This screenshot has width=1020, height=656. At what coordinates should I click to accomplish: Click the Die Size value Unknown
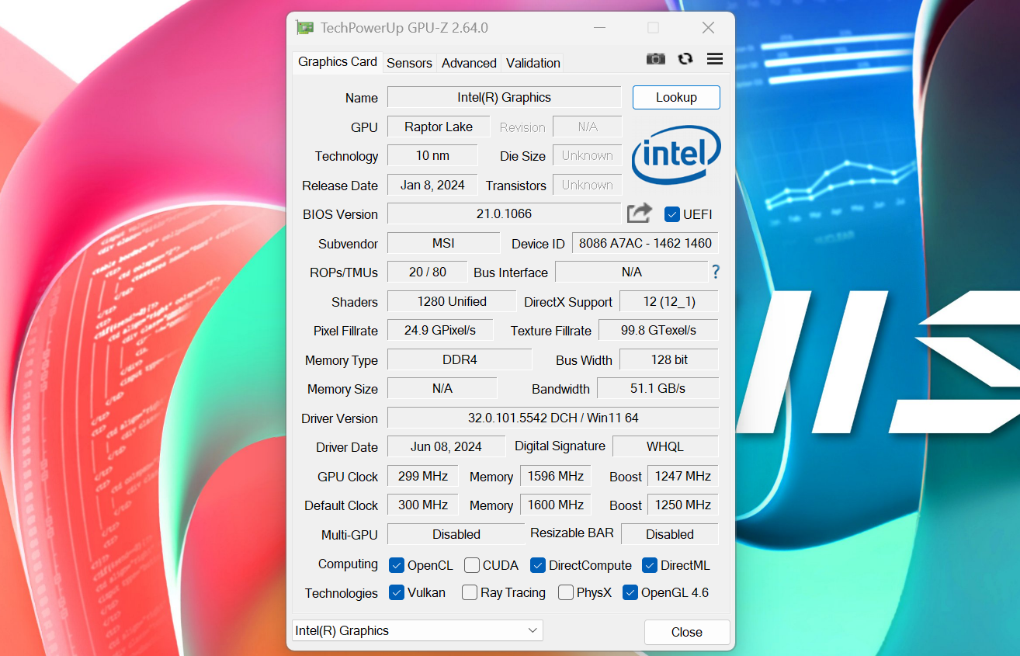588,155
